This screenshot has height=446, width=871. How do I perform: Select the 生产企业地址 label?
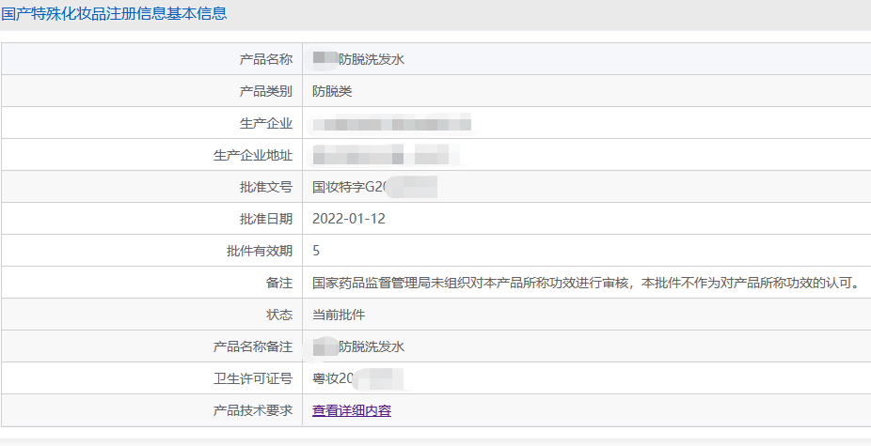pyautogui.click(x=253, y=155)
